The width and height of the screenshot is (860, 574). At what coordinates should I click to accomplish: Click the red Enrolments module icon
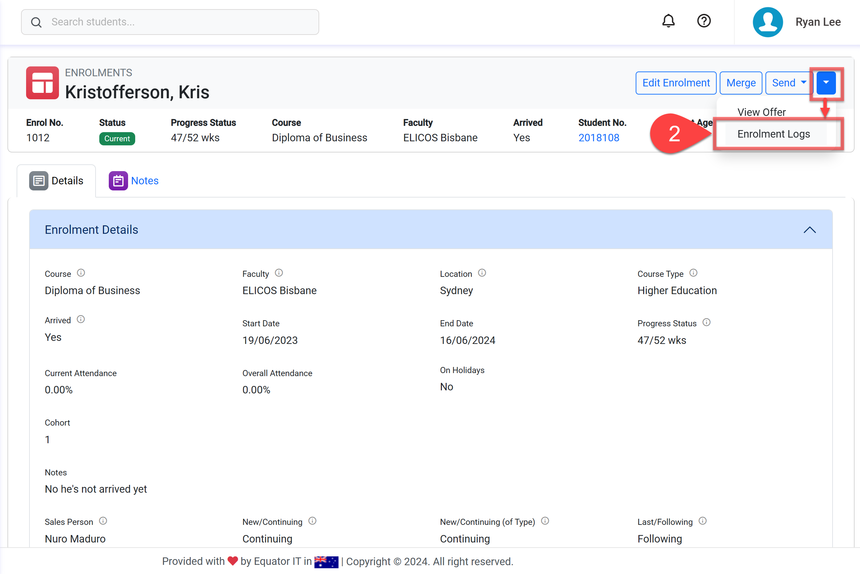42,83
